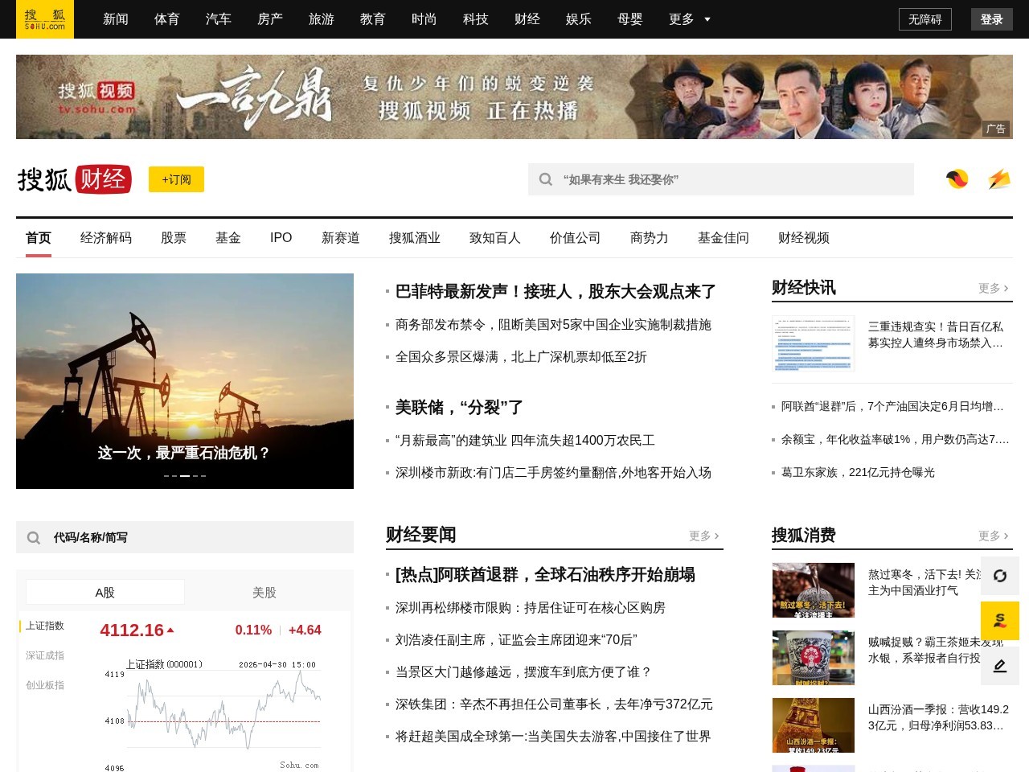Click the 无障碍 accessibility button
The height and width of the screenshot is (772, 1029).
[925, 19]
